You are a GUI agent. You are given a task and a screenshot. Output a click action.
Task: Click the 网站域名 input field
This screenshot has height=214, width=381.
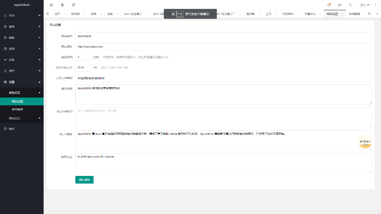tap(223, 47)
